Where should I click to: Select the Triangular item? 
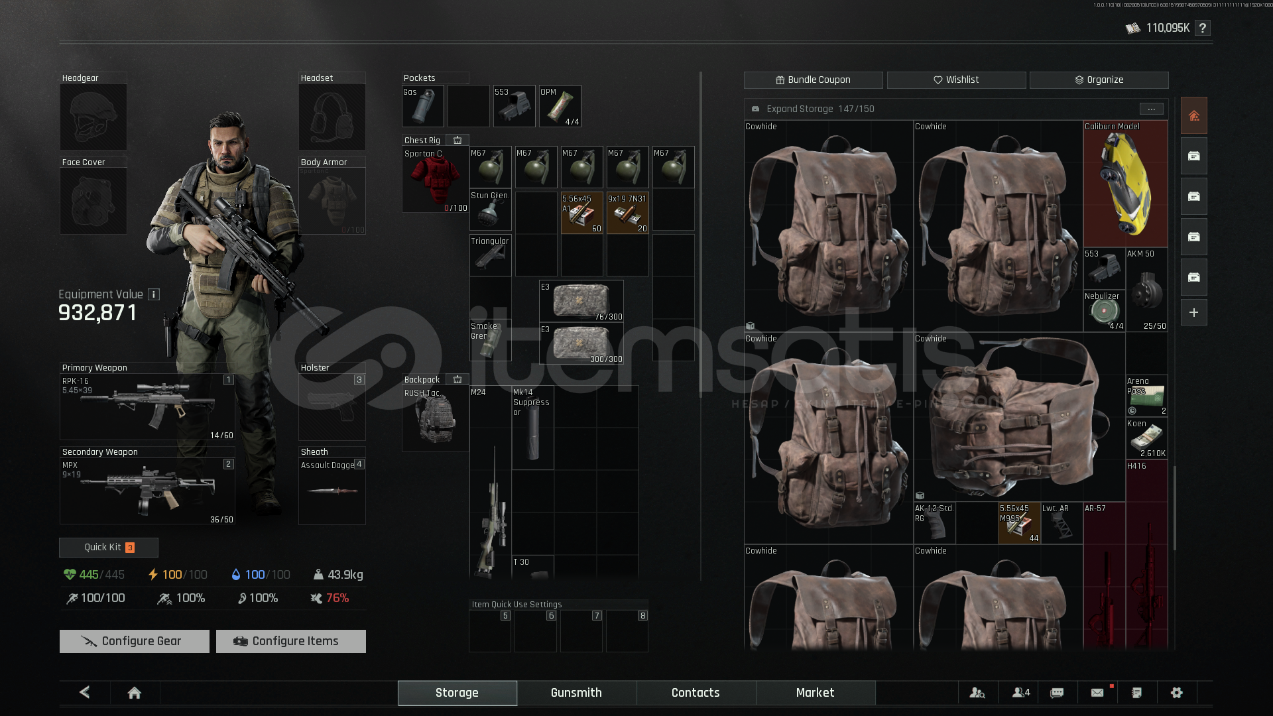click(490, 255)
